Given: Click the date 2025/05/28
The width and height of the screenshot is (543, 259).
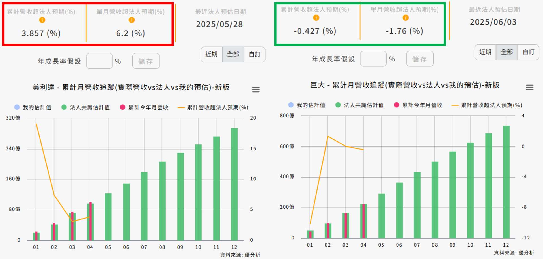Looking at the screenshot, I should 219,24.
